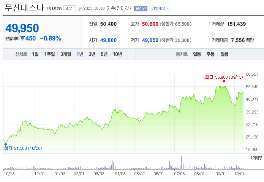Click the stock code 131970

coord(54,9)
